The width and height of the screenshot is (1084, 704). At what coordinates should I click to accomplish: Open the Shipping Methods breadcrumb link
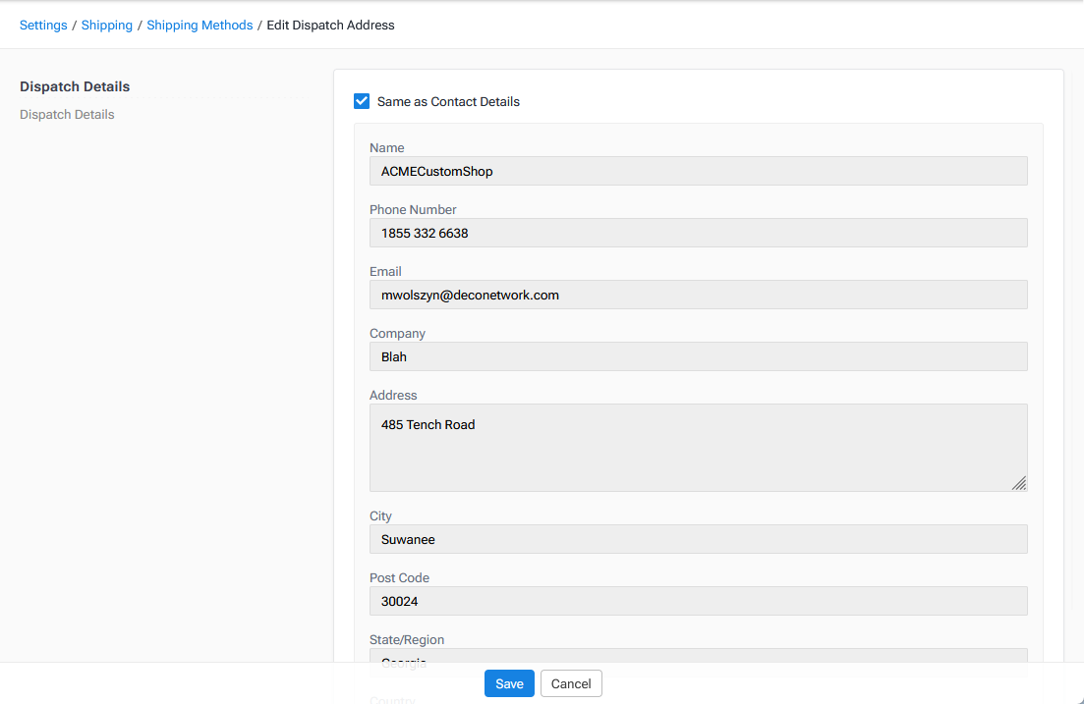(200, 25)
